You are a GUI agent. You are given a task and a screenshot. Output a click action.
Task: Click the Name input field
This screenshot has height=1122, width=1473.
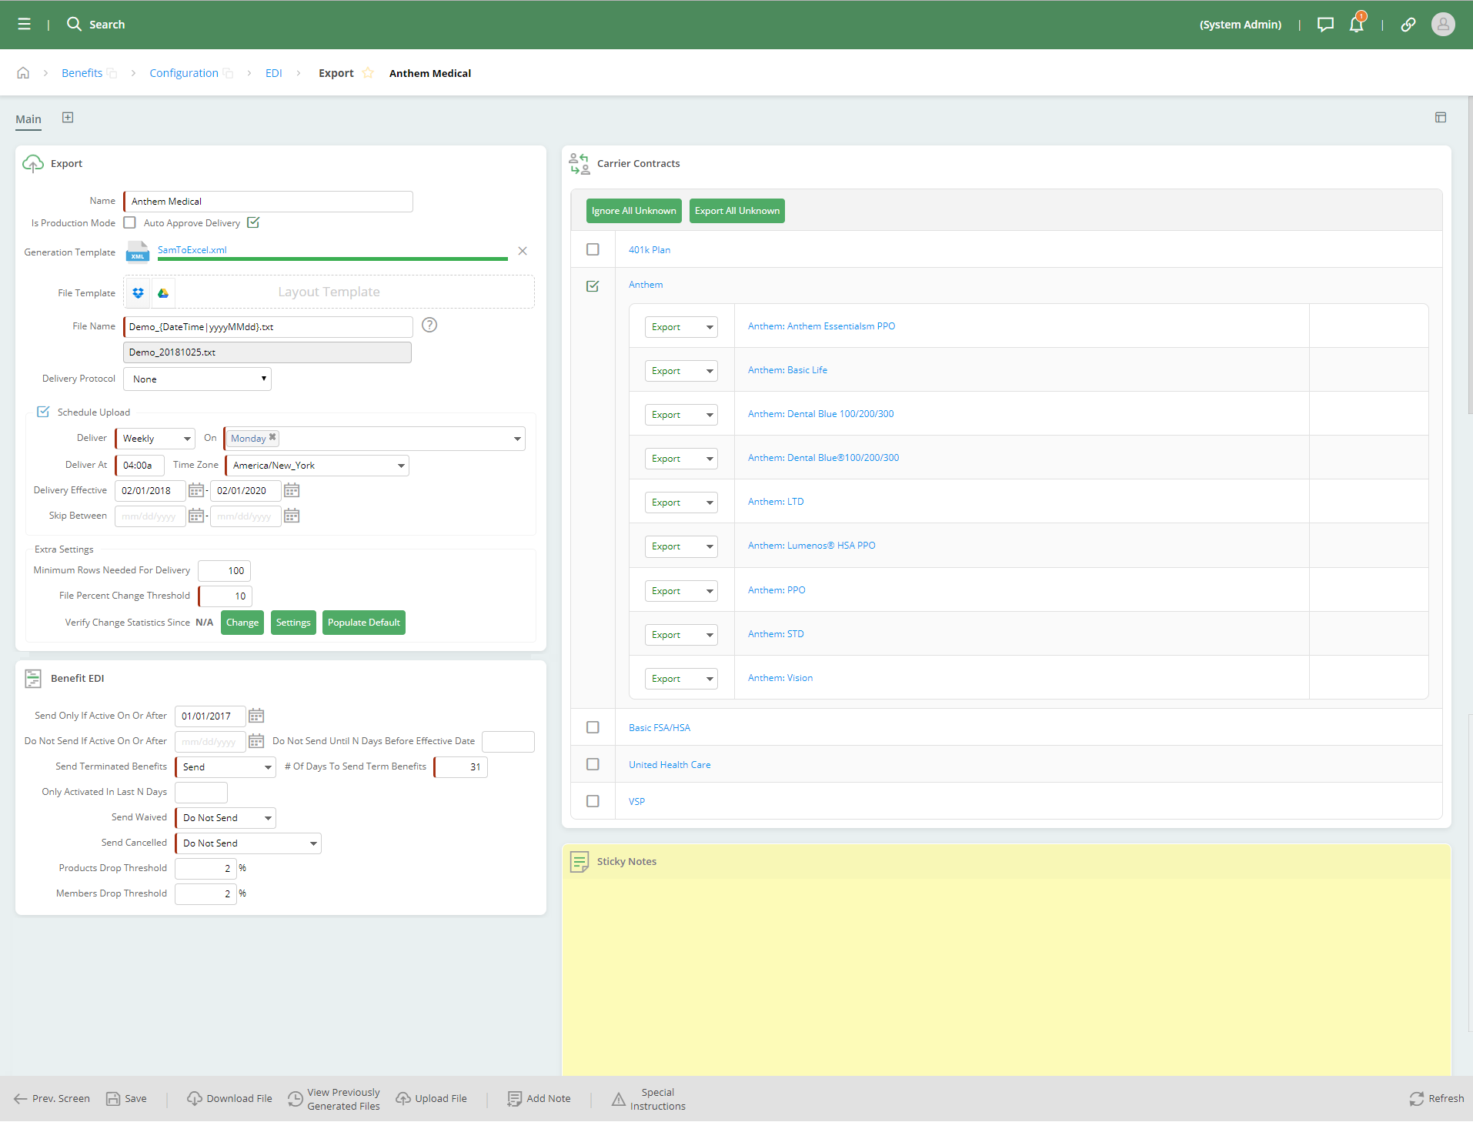pyautogui.click(x=268, y=202)
